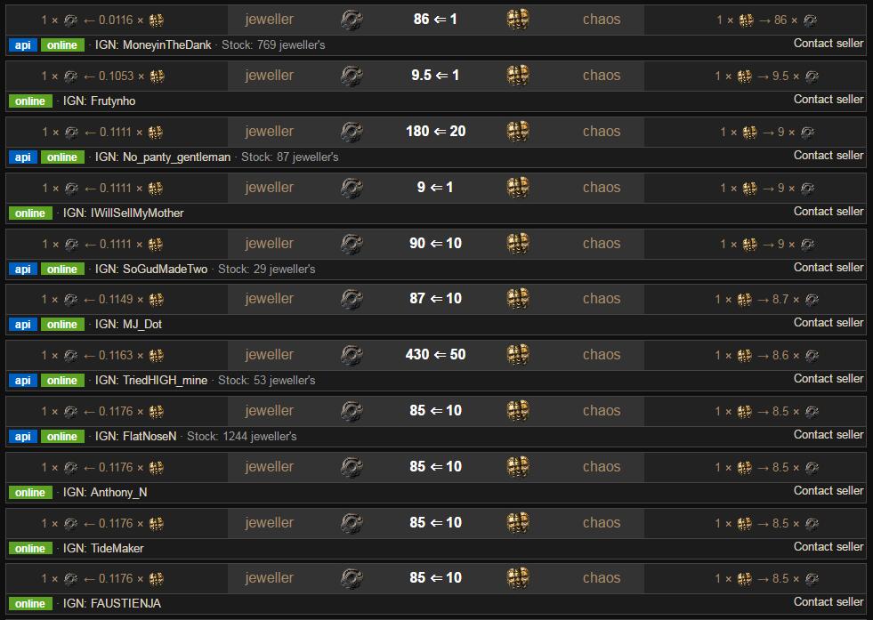Contact seller IWillSellMyMother

tap(829, 212)
